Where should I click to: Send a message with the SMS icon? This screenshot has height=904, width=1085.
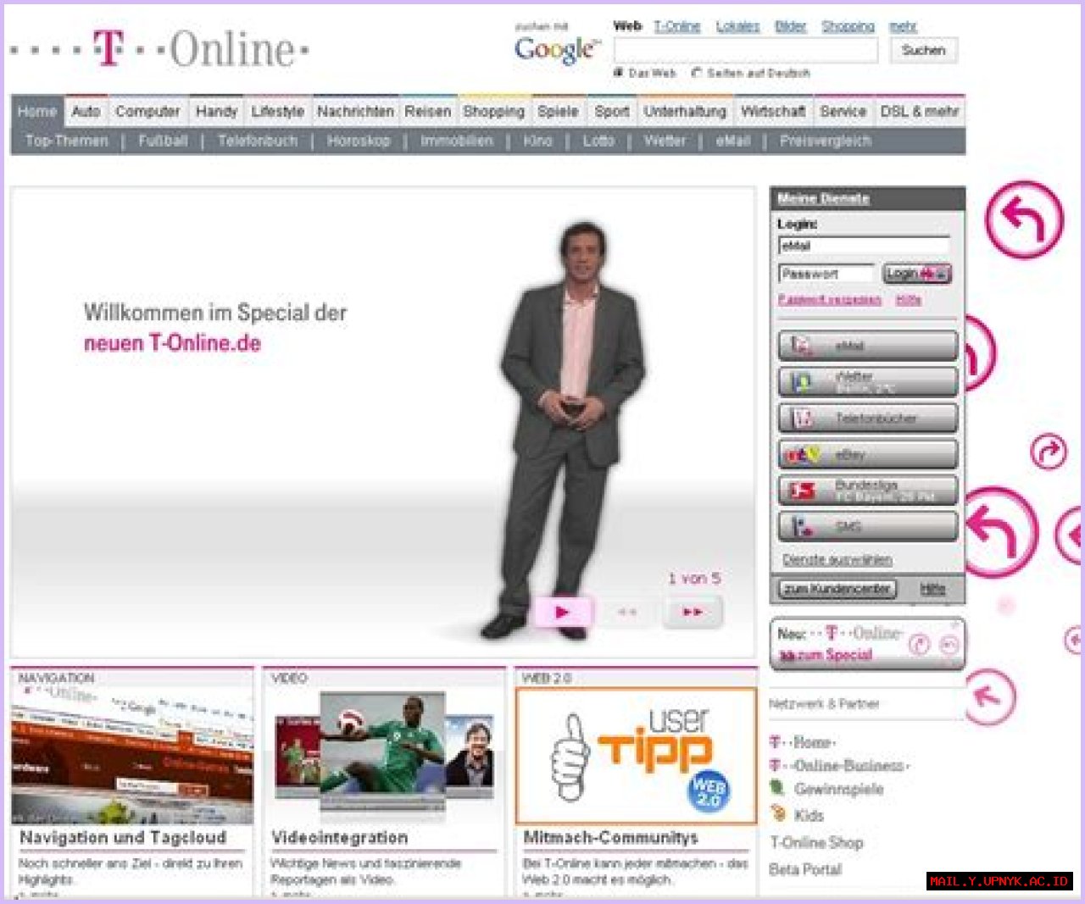tap(865, 526)
